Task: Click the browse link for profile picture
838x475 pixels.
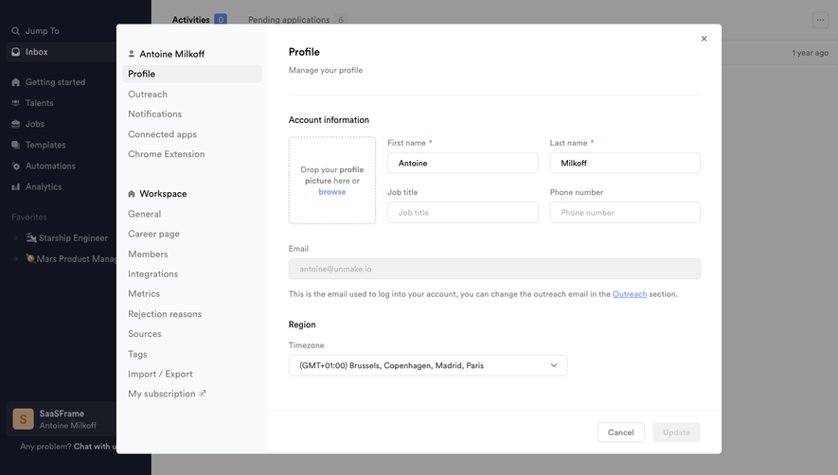Action: click(x=332, y=191)
